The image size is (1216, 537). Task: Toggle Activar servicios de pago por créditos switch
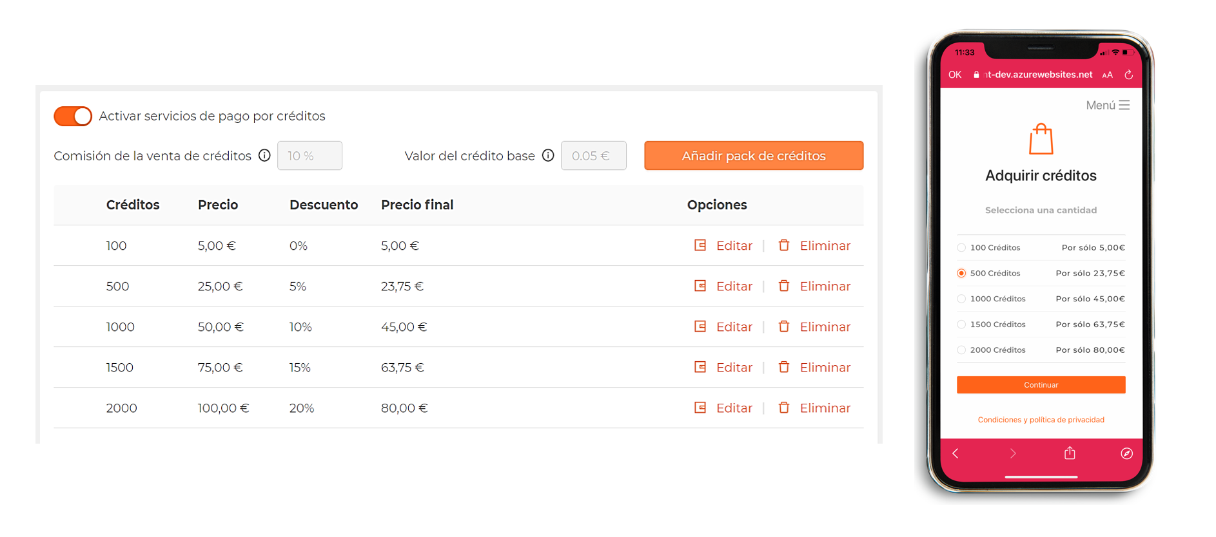click(73, 116)
